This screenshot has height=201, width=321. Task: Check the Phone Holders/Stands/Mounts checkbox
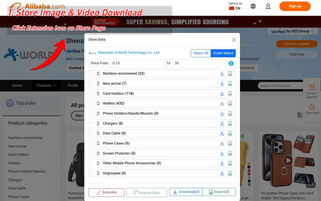93,113
